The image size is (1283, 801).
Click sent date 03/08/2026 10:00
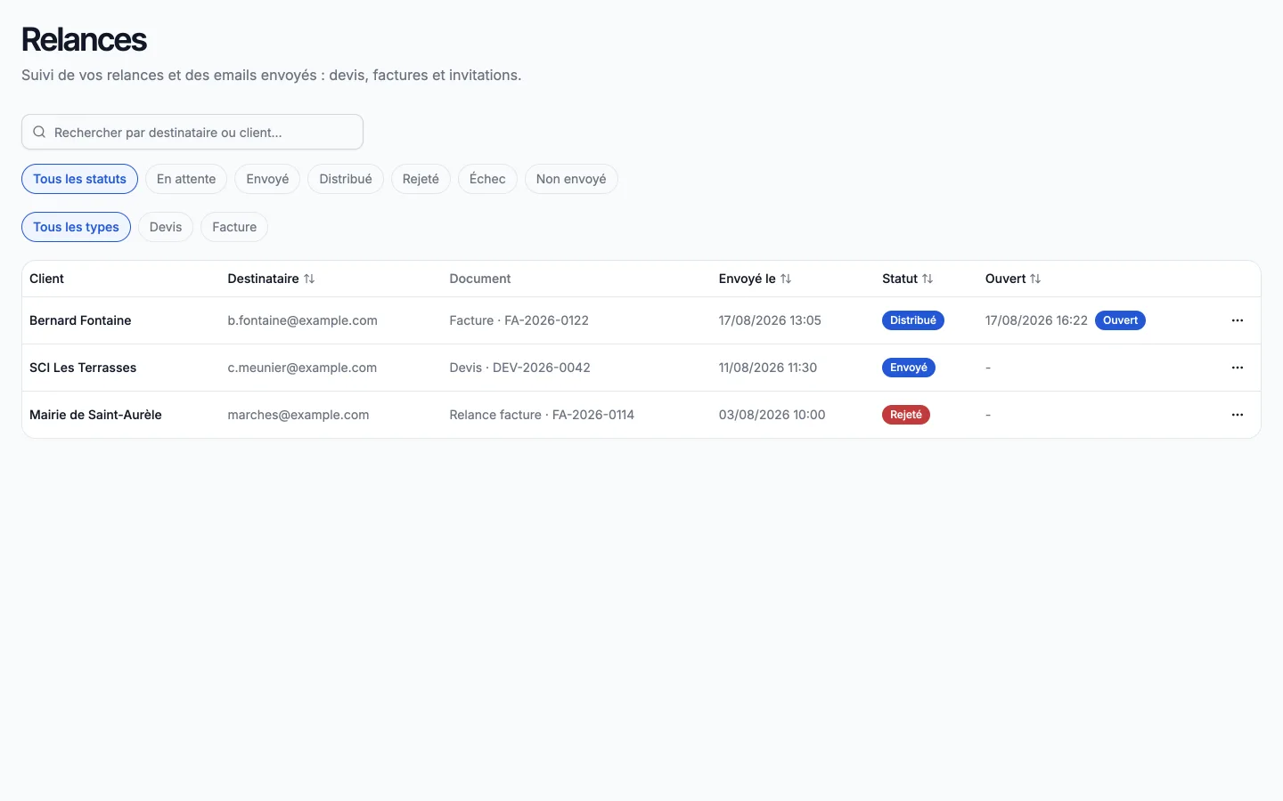pos(772,415)
